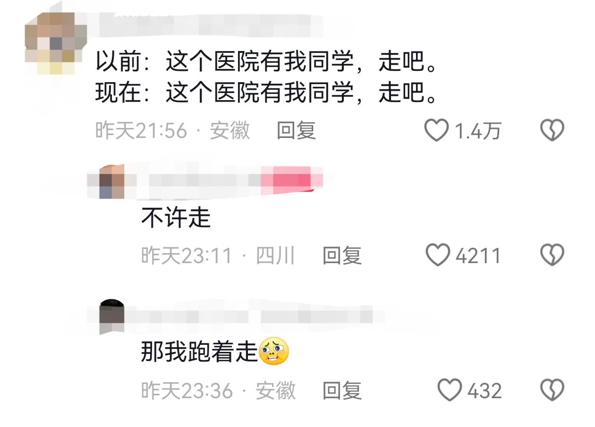Viewport: 595px width, 427px height.
Task: Reply to the comment posted 昨天23:11
Action: coord(342,256)
